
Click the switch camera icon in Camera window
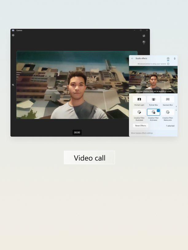(144, 36)
